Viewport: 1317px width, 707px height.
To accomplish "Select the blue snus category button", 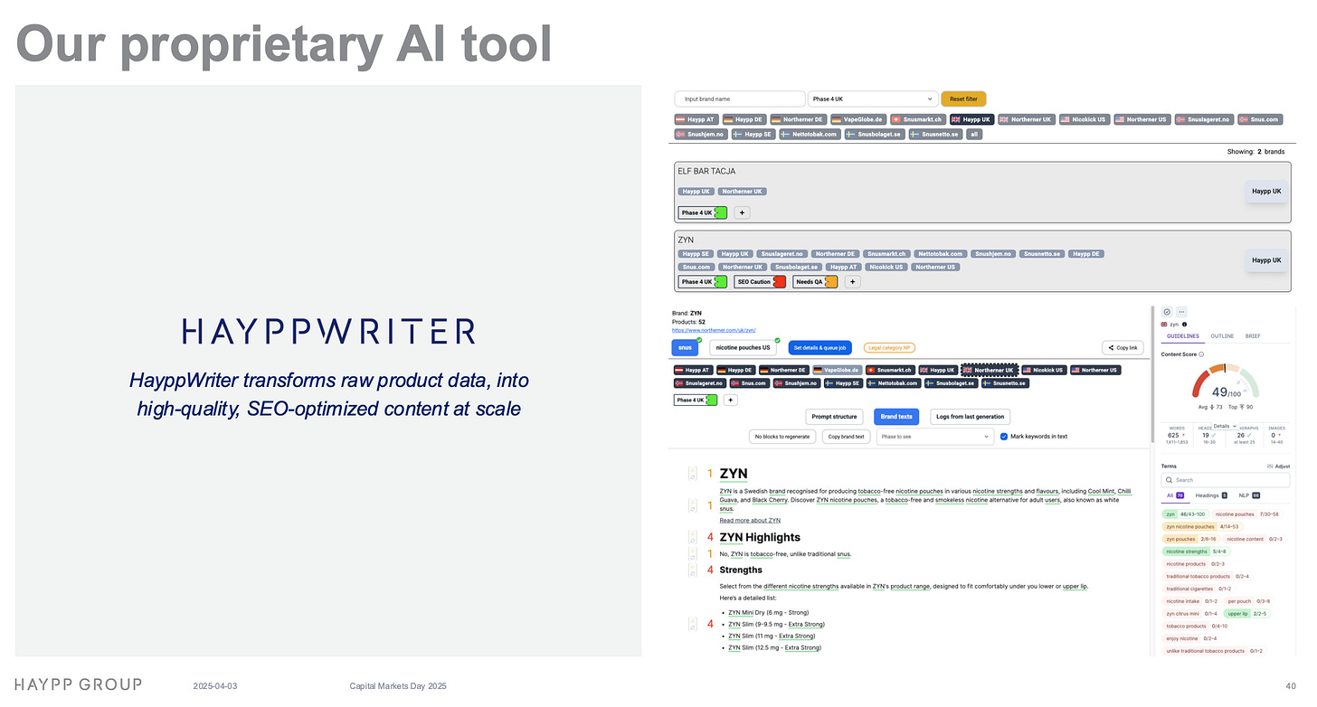I will (x=685, y=347).
